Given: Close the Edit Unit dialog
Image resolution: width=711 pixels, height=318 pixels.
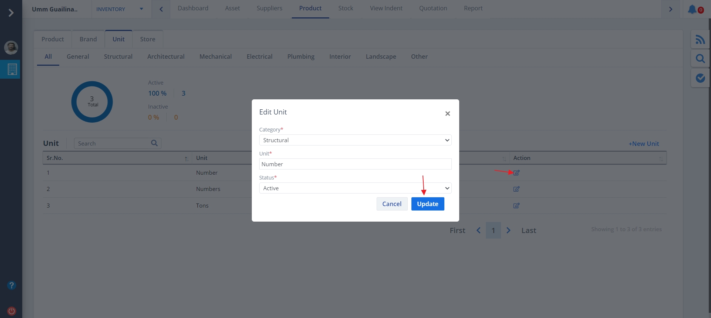Looking at the screenshot, I should point(447,114).
